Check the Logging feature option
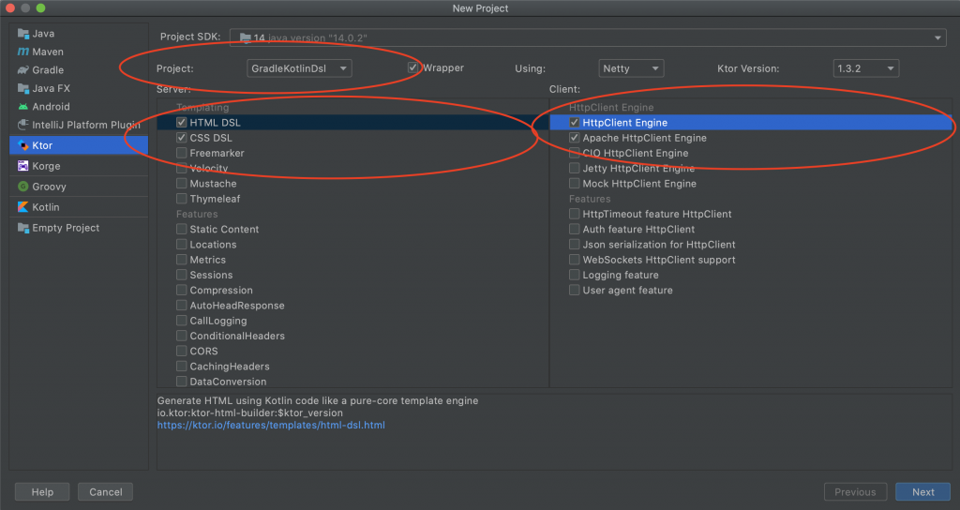Image resolution: width=960 pixels, height=510 pixels. (x=575, y=275)
